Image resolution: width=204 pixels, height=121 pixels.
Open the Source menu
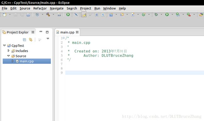(x=25, y=8)
